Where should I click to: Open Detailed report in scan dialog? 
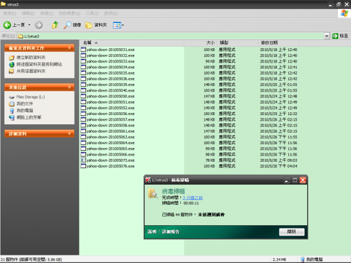171,232
